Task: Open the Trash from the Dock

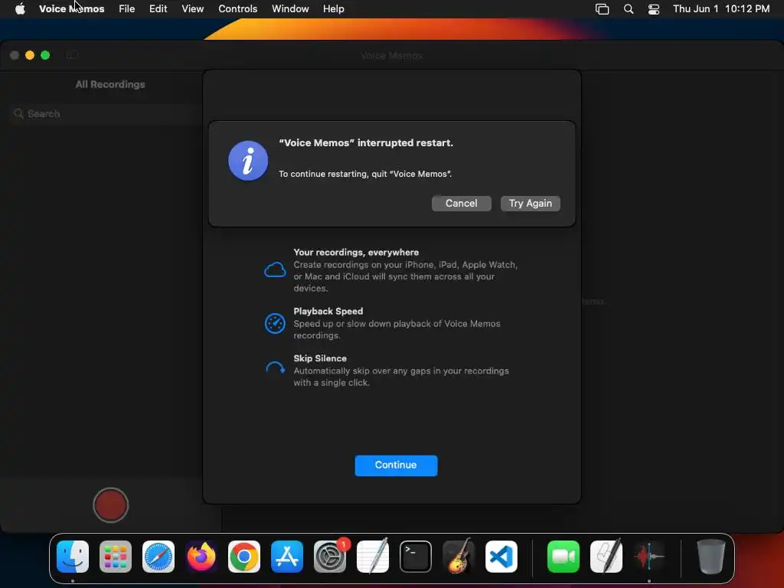Action: point(710,557)
